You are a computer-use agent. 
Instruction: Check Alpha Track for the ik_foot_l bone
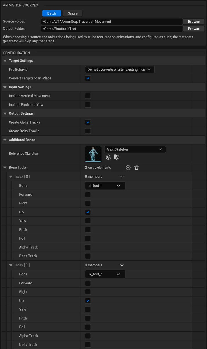tap(88, 247)
